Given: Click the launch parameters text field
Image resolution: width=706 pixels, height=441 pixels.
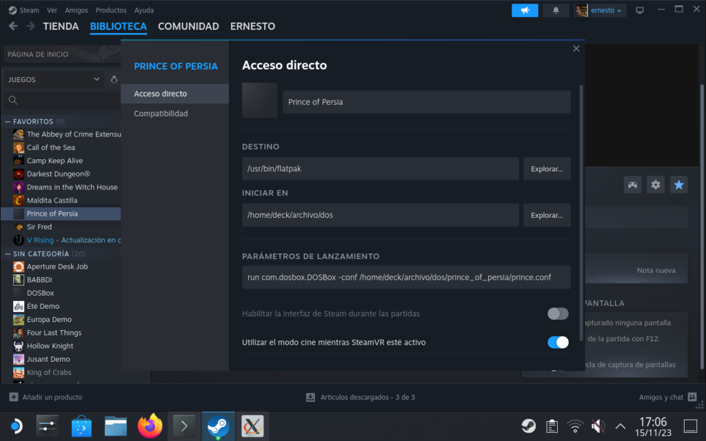Looking at the screenshot, I should tap(406, 277).
